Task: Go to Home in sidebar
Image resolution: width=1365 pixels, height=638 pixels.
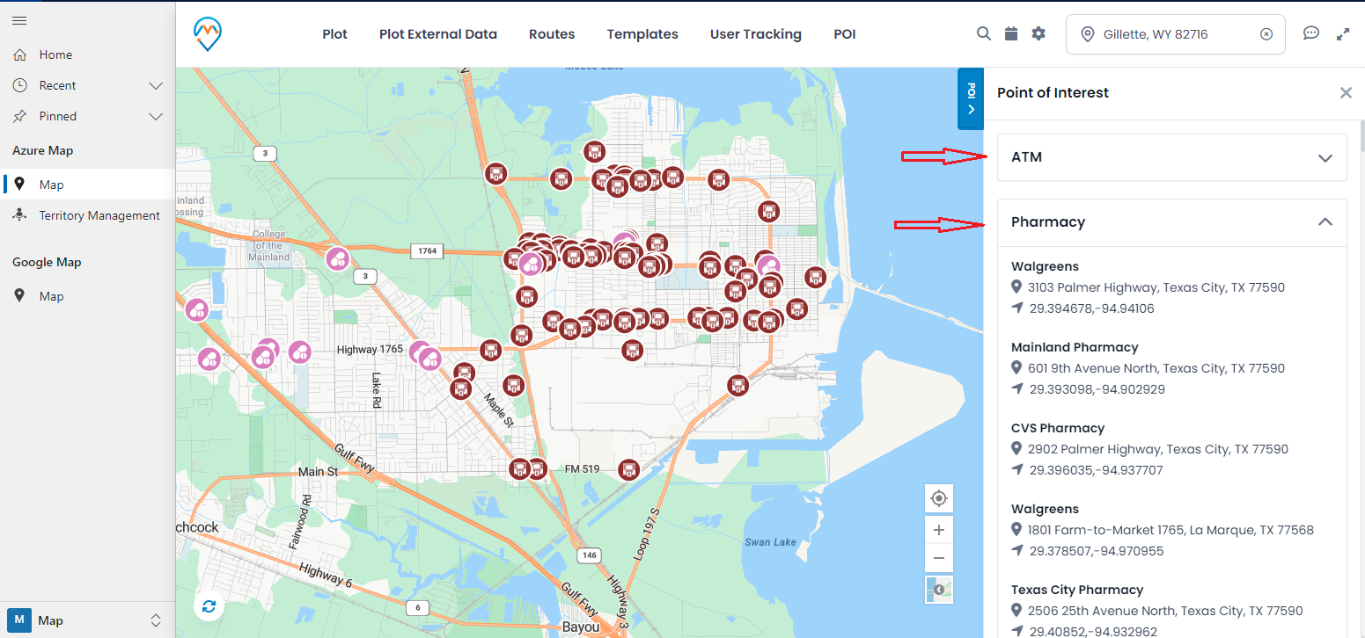Action: click(x=88, y=54)
